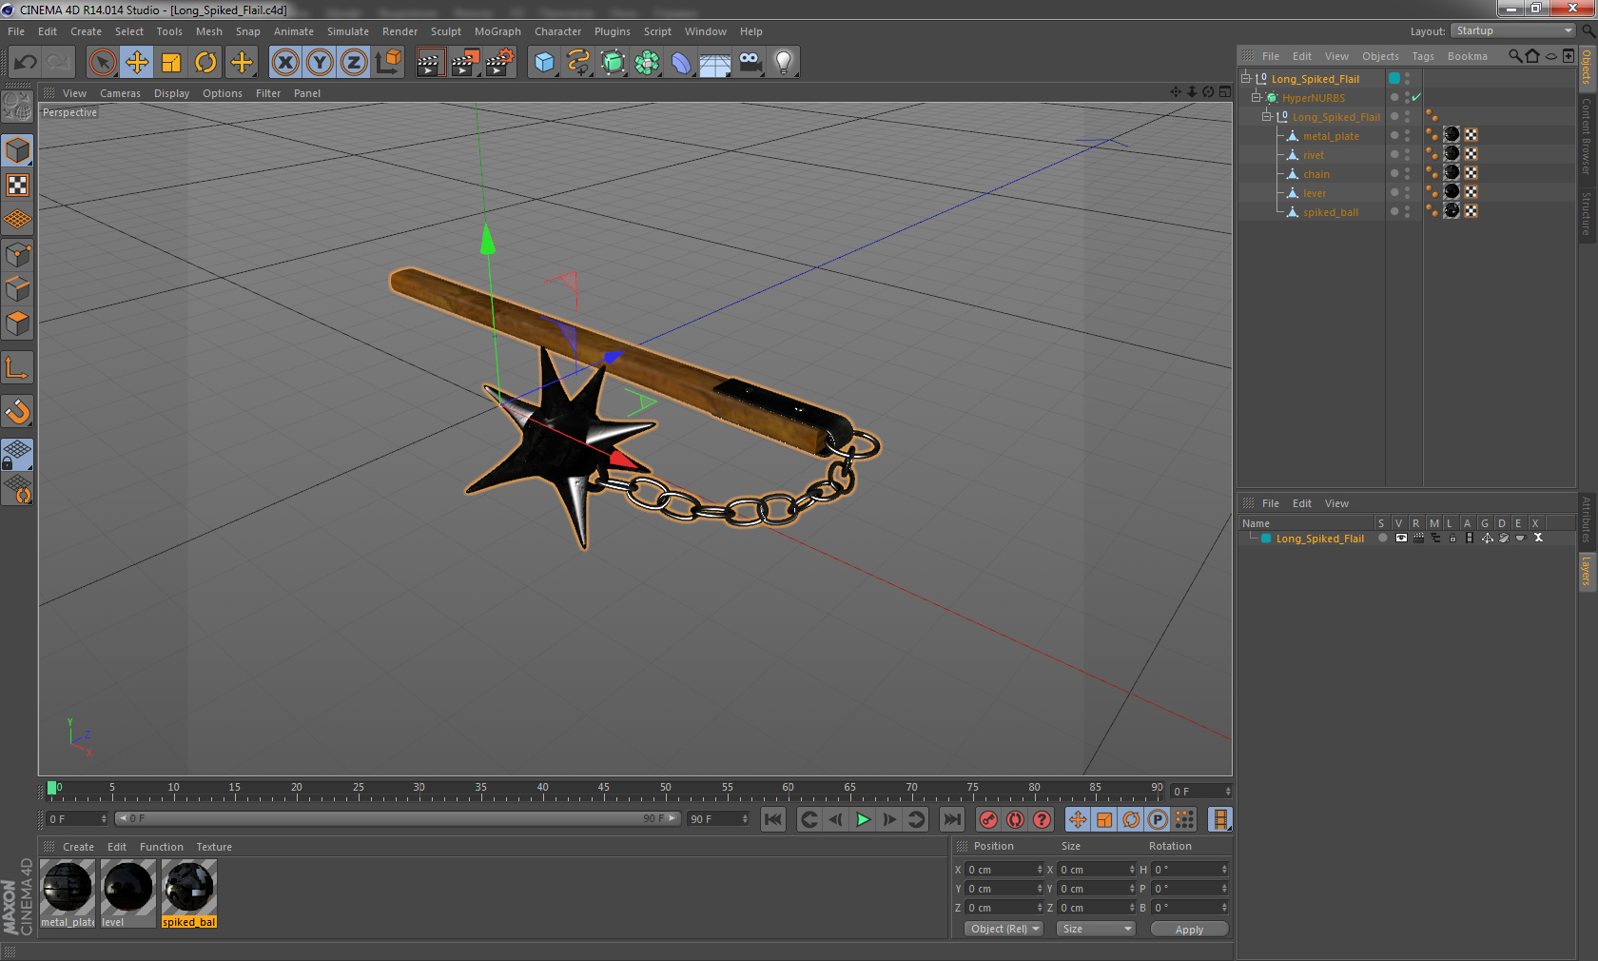Record active objects keyframe
This screenshot has width=1598, height=961.
(989, 819)
